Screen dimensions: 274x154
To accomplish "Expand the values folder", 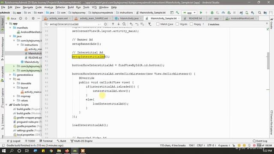I will pos(14,101).
